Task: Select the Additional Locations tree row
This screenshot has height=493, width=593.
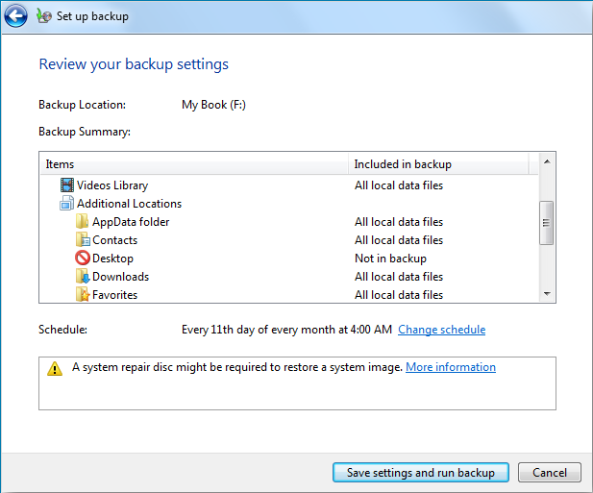Action: [x=129, y=204]
